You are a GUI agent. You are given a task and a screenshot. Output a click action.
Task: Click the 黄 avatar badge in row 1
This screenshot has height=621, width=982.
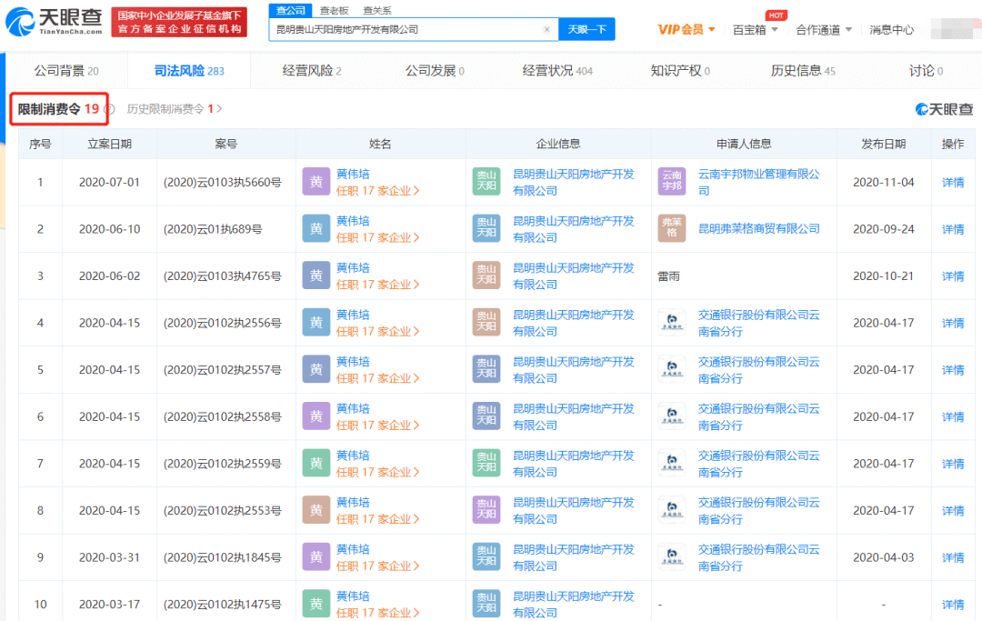click(x=316, y=182)
